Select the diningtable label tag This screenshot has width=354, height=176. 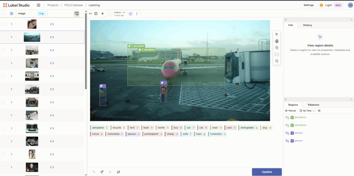tap(249, 128)
